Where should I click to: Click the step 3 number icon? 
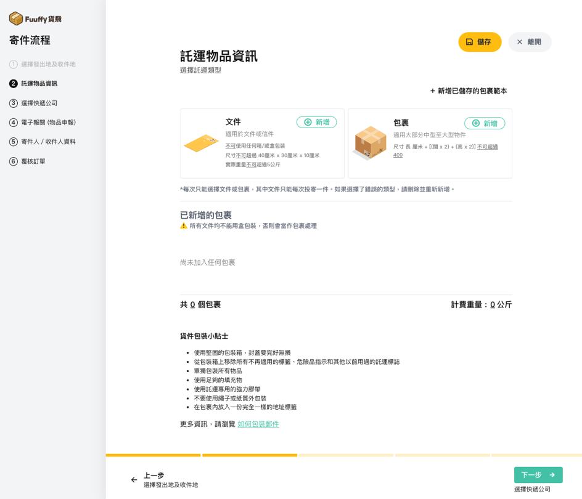click(14, 103)
